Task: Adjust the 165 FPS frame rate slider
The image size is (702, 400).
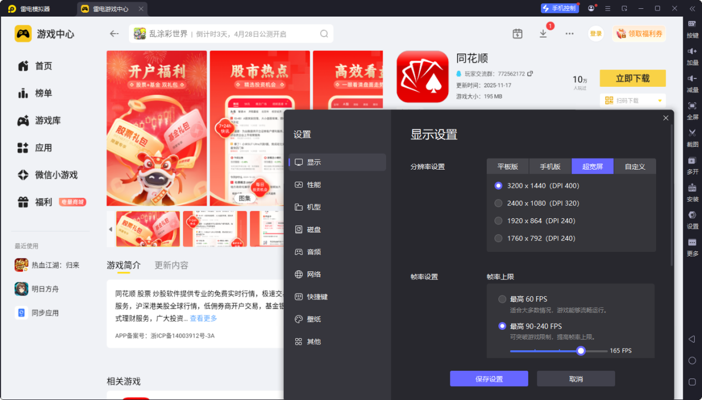Action: 580,351
